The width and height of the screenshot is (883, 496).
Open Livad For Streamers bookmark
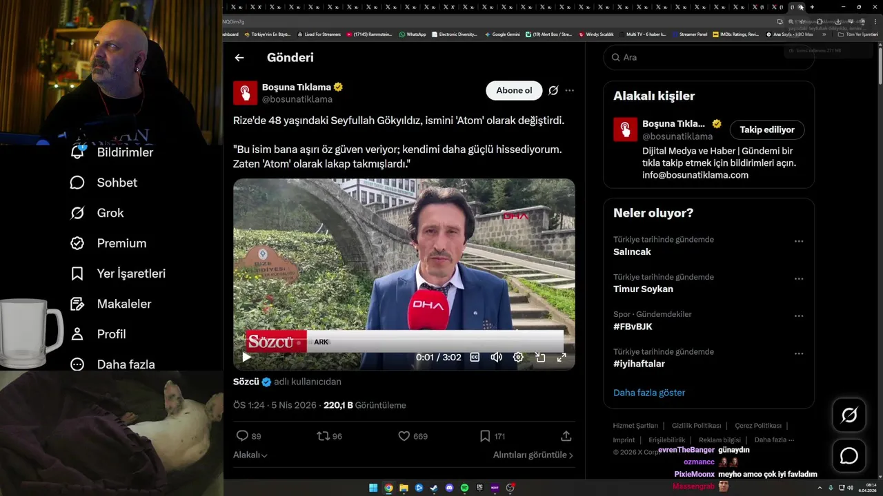point(319,34)
